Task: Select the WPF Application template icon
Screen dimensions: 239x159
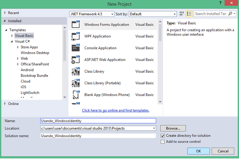Action: point(76,36)
